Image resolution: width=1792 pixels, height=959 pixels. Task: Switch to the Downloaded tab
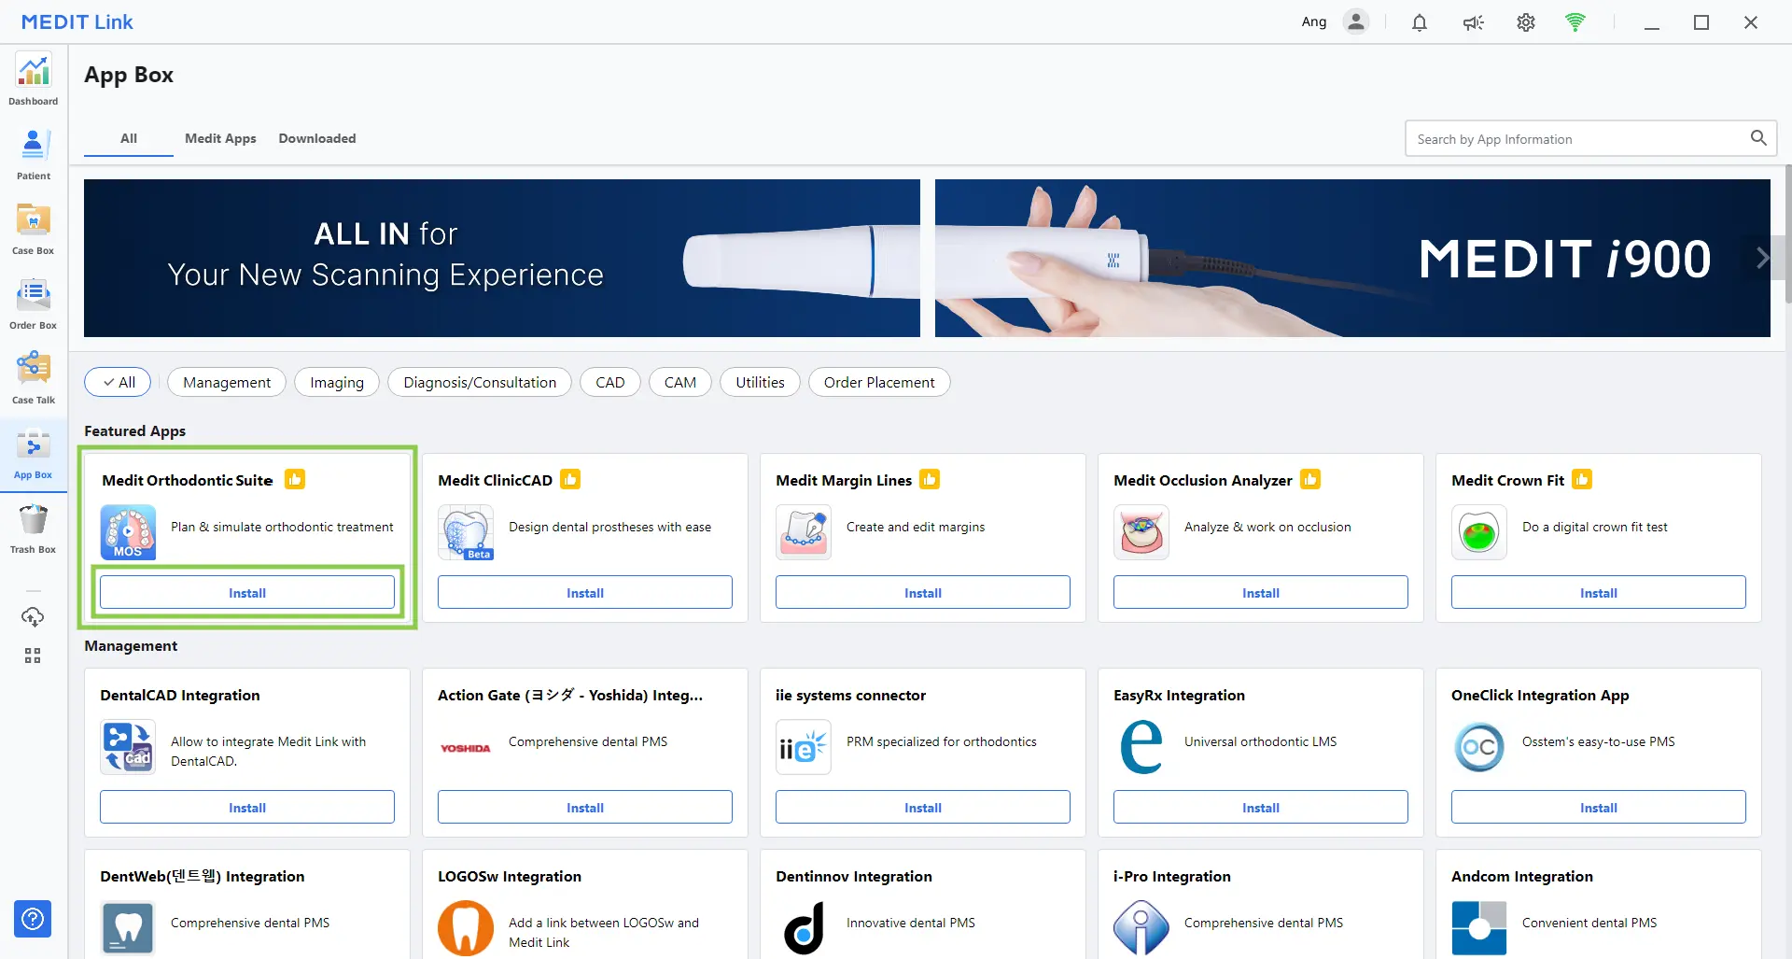click(316, 138)
